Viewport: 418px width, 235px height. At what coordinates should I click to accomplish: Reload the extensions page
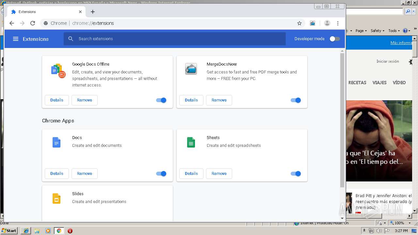click(x=33, y=23)
